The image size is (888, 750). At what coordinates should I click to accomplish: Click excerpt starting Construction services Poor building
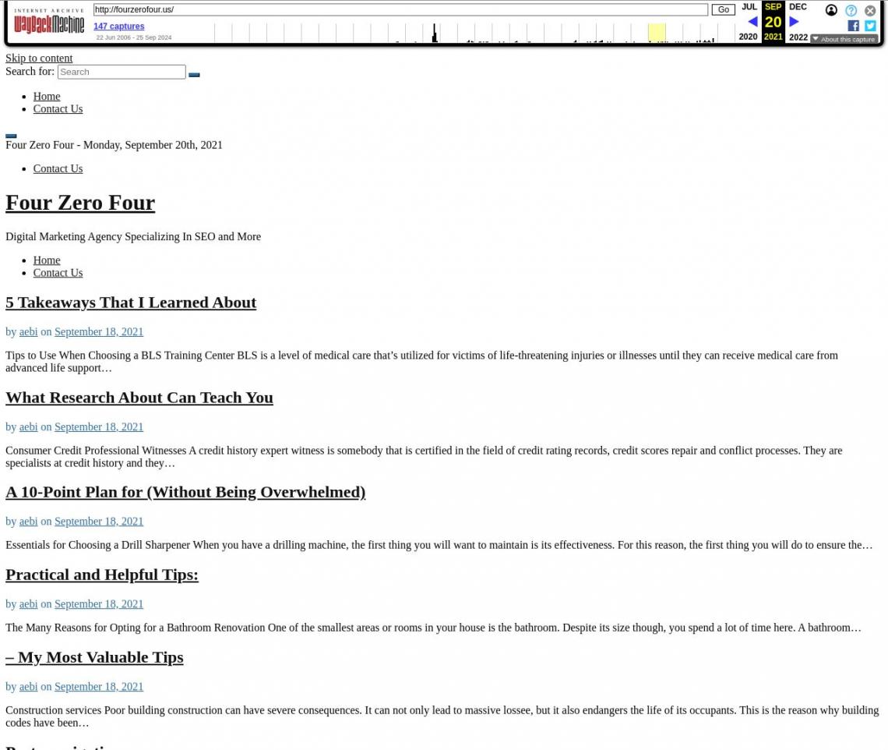pos(442,716)
